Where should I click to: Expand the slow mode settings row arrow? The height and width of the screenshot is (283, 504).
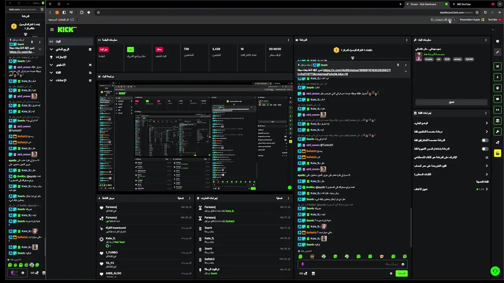487,123
